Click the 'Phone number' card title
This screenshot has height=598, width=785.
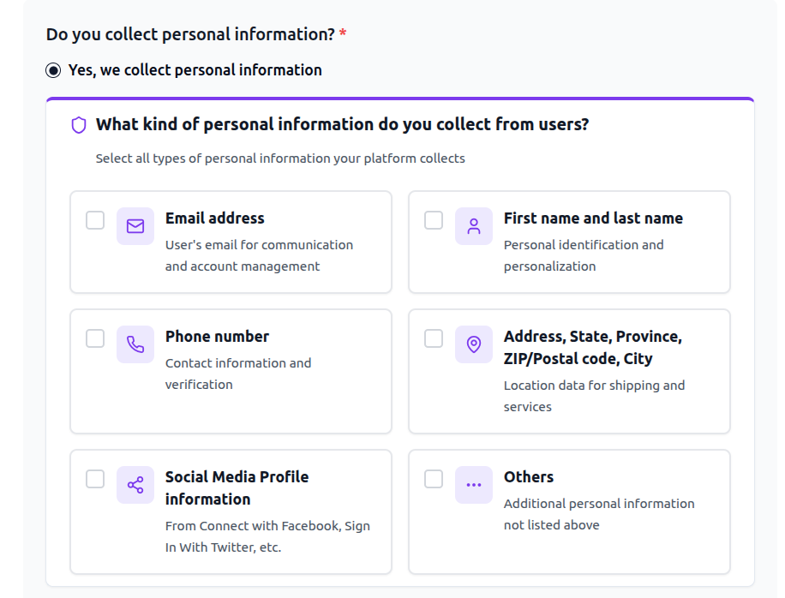[x=217, y=337]
